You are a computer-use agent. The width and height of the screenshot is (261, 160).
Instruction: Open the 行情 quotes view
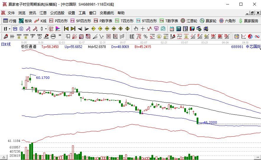pos(10,21)
